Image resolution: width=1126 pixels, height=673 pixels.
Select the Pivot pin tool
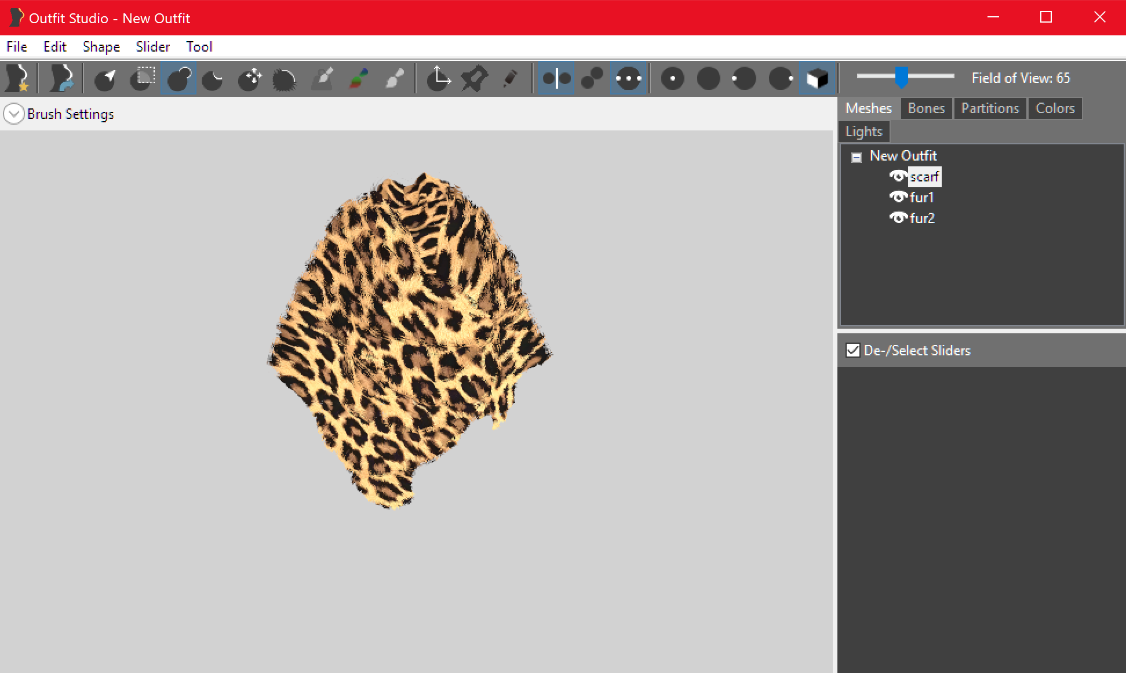click(475, 78)
